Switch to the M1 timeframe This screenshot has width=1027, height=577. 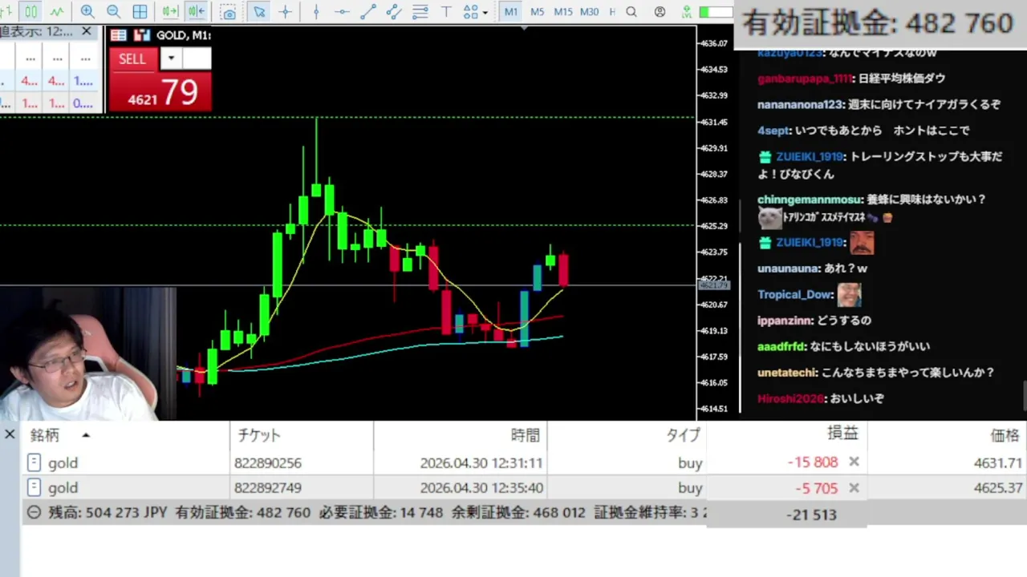point(510,11)
